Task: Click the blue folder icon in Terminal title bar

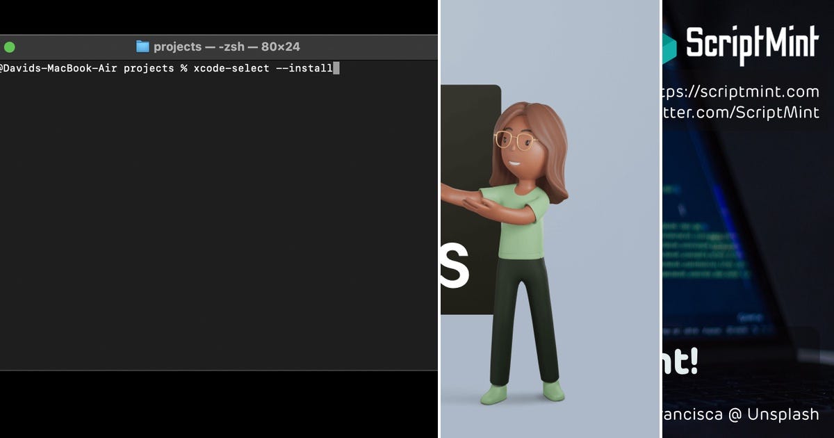Action: (142, 47)
